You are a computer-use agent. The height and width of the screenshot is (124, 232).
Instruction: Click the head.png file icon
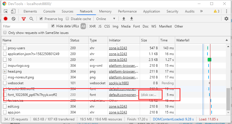[5, 71]
